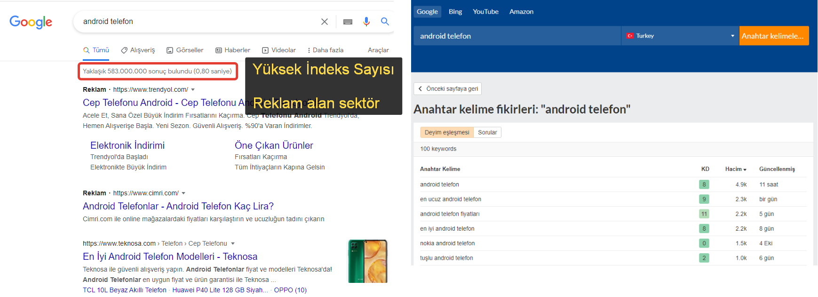
Task: Focus the keyword tool input field
Action: click(517, 36)
